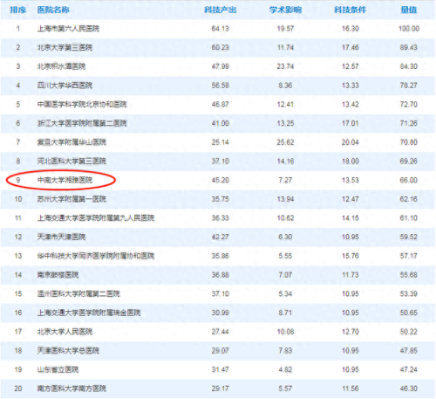The height and width of the screenshot is (399, 436).
Task: Select the 47.85 量值 cell
Action: 409,350
